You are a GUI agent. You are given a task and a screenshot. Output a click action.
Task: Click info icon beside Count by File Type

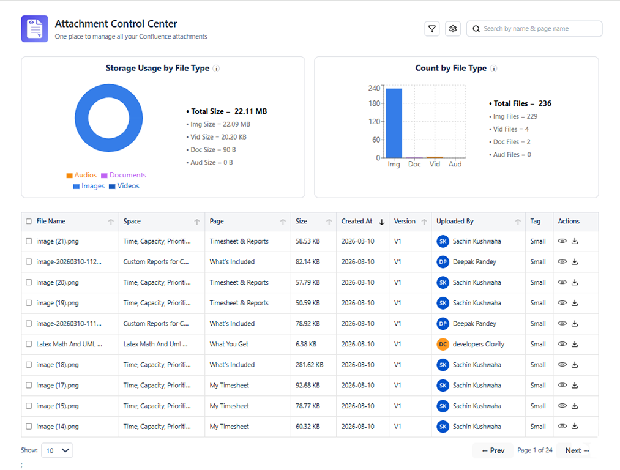click(x=493, y=69)
